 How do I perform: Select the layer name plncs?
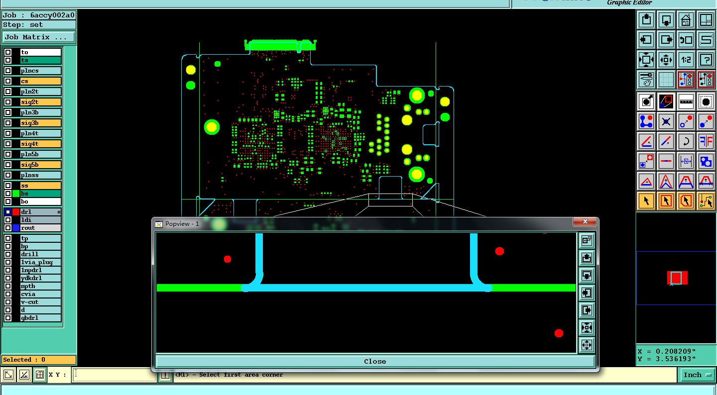[x=40, y=71]
